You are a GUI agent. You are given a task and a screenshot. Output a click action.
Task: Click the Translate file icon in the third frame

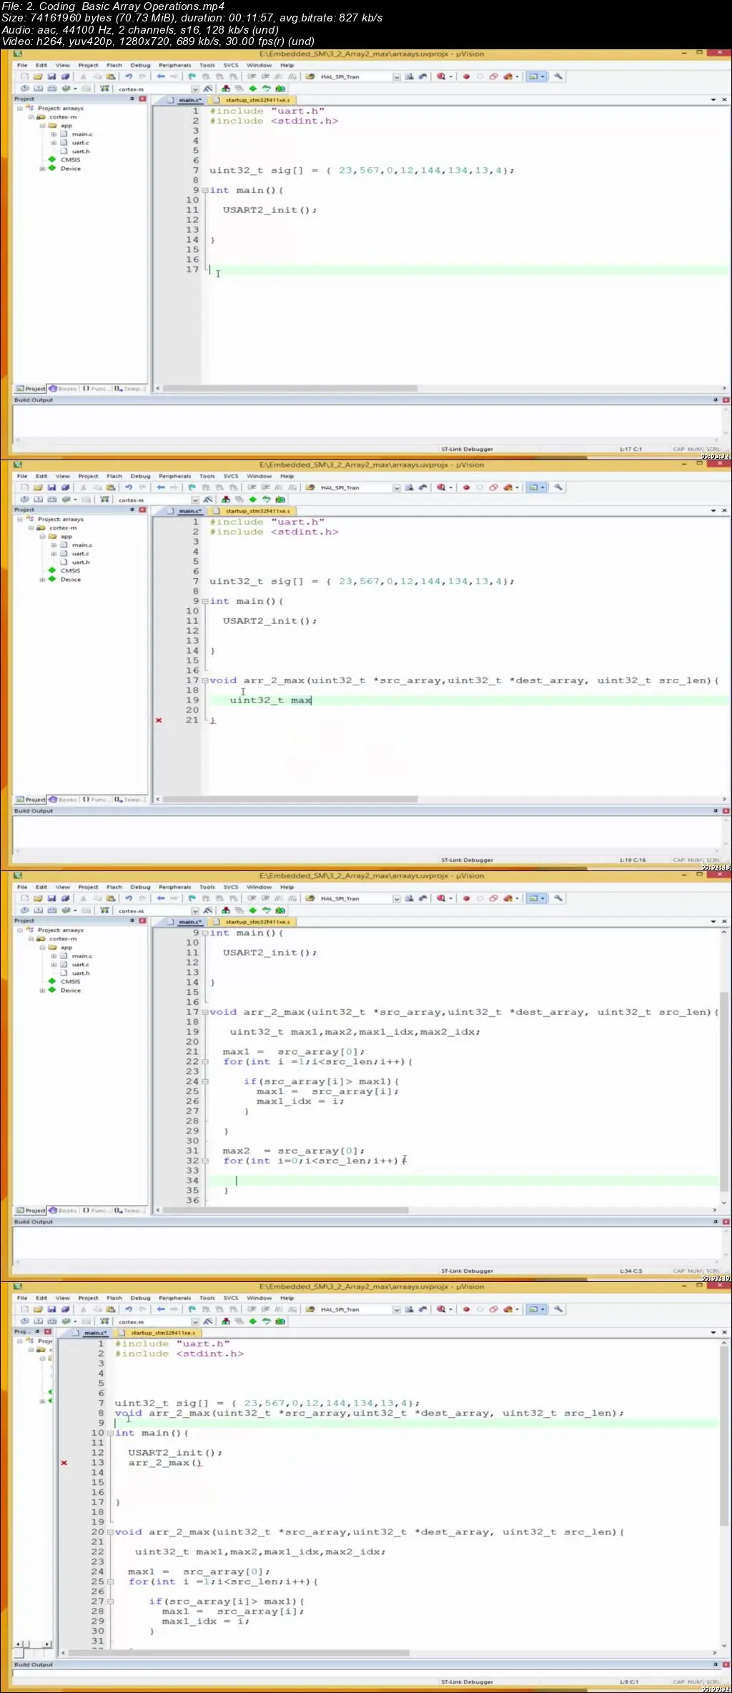click(24, 910)
